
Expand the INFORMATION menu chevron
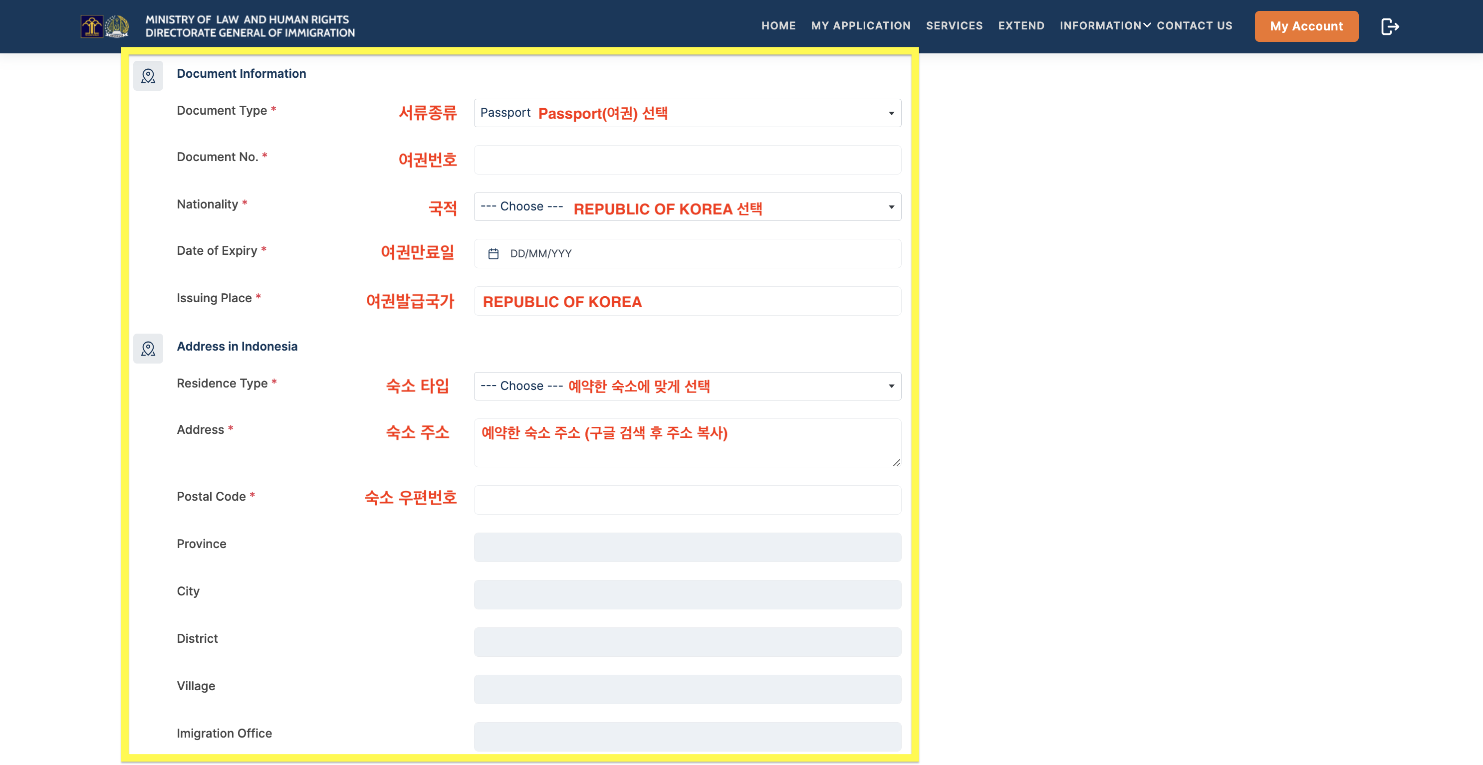(x=1147, y=25)
